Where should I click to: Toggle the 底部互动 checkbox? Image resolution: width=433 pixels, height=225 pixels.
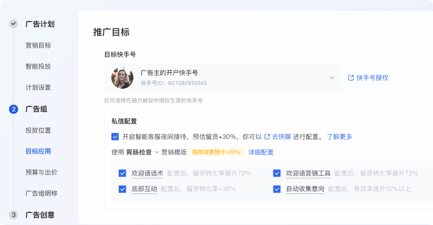pyautogui.click(x=122, y=189)
